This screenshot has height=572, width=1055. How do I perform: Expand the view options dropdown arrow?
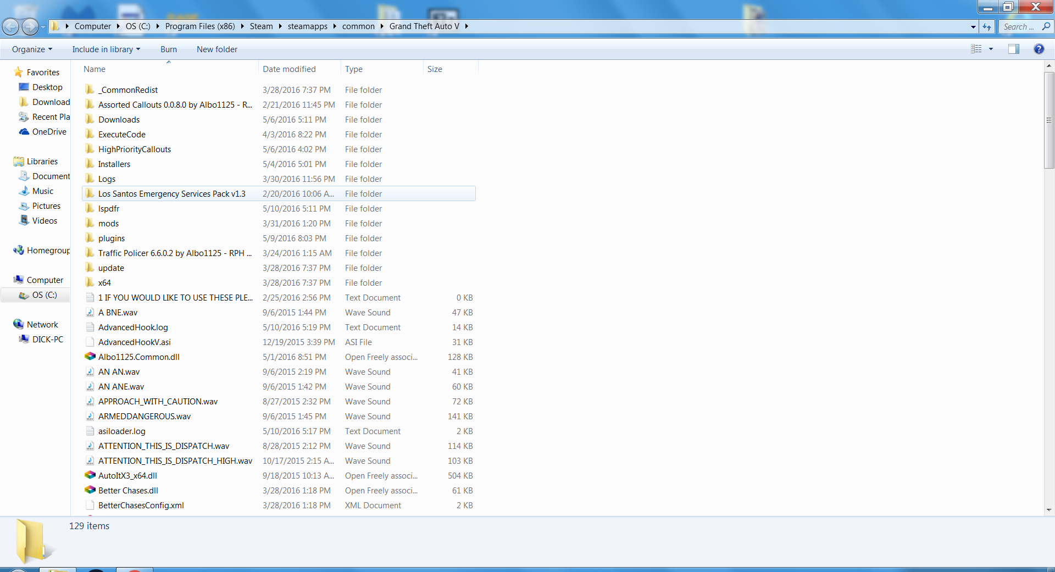tap(991, 49)
